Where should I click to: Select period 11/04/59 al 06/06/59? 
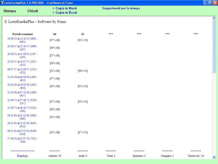pyautogui.click(x=23, y=79)
